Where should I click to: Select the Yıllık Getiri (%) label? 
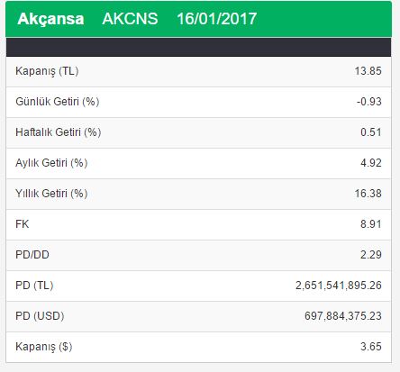51,194
